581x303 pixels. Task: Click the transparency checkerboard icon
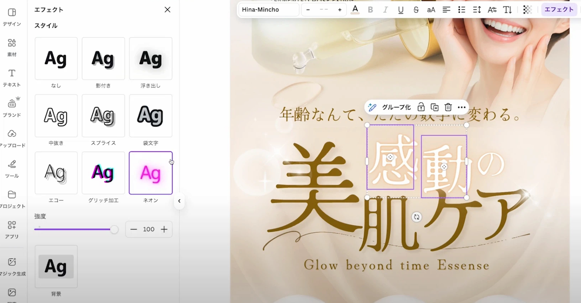click(527, 10)
